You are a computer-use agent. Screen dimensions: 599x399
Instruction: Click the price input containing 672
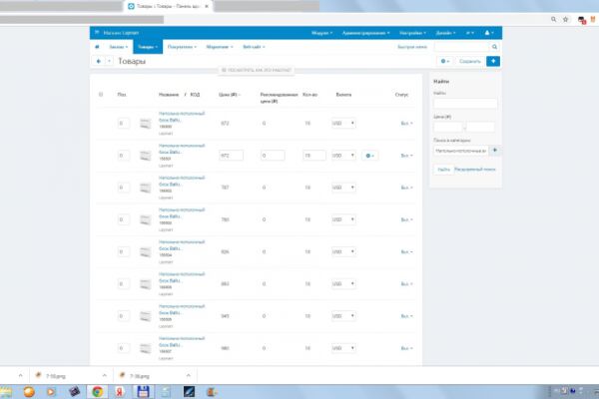click(x=232, y=156)
